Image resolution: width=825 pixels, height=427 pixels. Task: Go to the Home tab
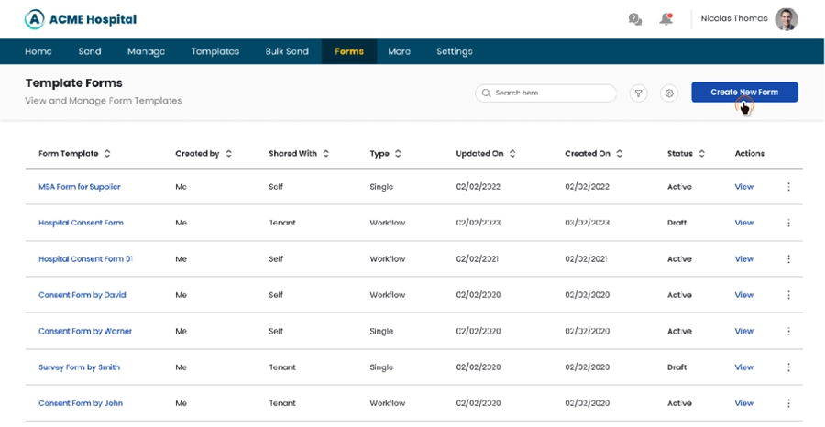click(x=38, y=51)
